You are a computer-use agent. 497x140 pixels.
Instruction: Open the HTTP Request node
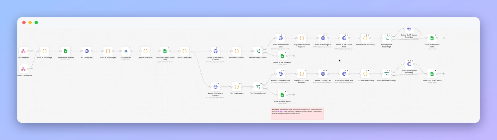click(x=87, y=51)
